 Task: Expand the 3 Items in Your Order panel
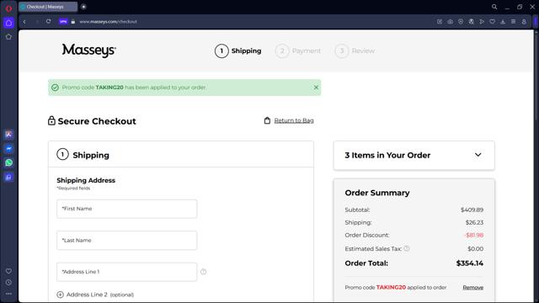pyautogui.click(x=414, y=155)
